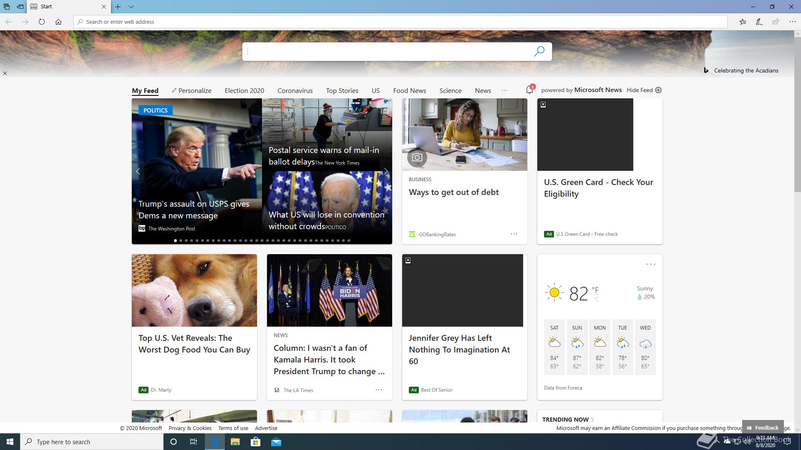Close the Start tab
This screenshot has width=801, height=450.
(104, 7)
